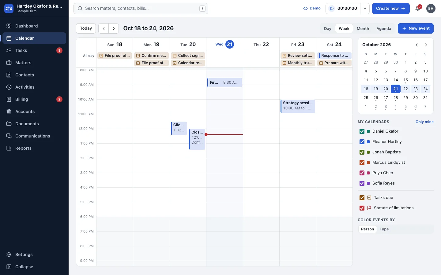
Task: Switch to Month view
Action: pyautogui.click(x=363, y=28)
